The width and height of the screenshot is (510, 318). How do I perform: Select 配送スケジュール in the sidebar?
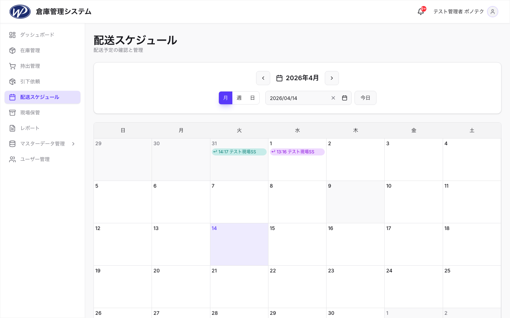pyautogui.click(x=42, y=97)
